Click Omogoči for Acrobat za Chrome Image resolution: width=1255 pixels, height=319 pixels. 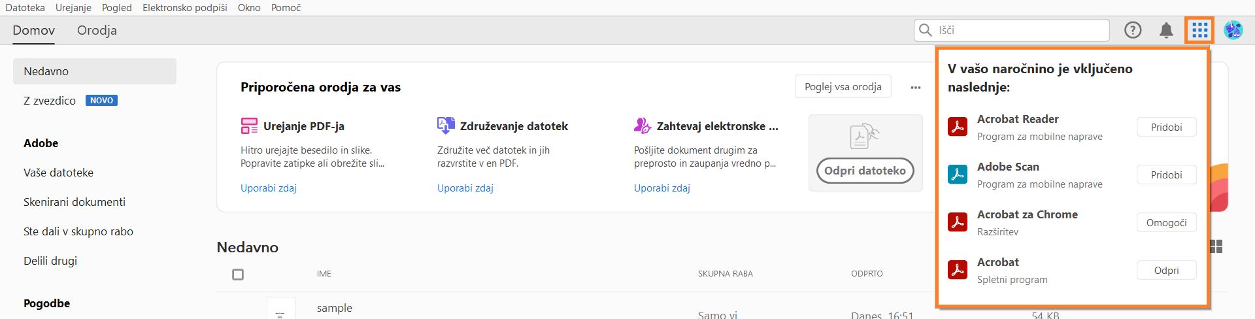tap(1167, 222)
